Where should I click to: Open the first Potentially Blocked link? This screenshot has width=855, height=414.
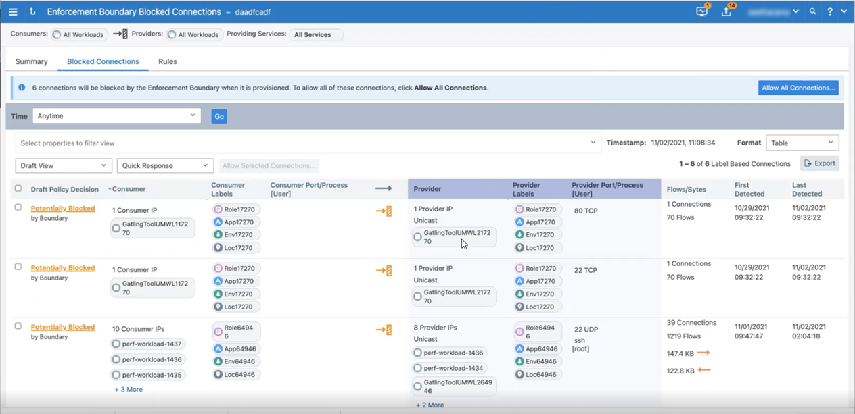click(63, 209)
